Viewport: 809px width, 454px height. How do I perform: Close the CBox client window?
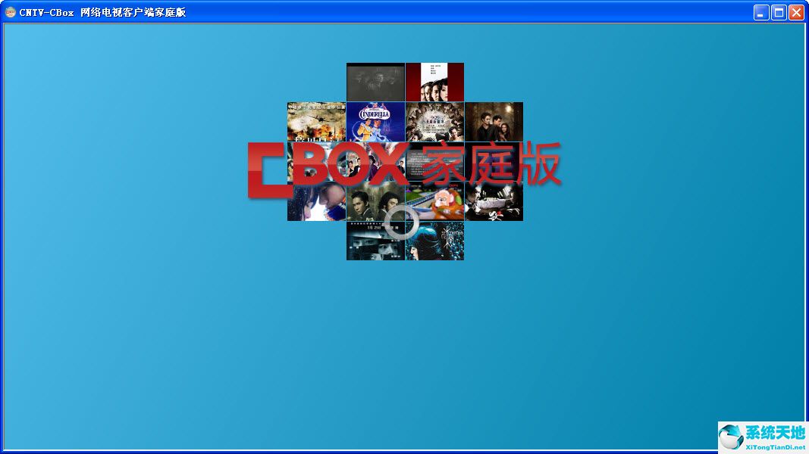796,12
